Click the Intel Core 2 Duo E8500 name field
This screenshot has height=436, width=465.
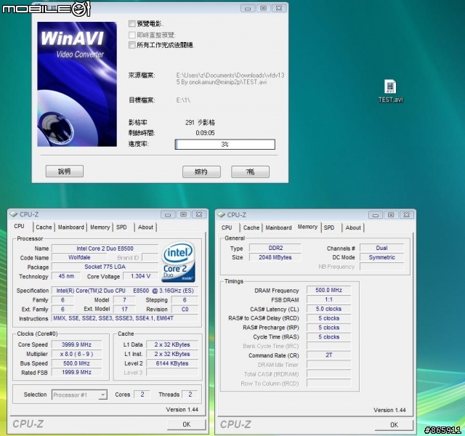click(x=105, y=249)
